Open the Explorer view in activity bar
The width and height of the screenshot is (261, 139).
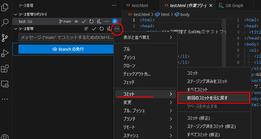pyautogui.click(x=5, y=7)
